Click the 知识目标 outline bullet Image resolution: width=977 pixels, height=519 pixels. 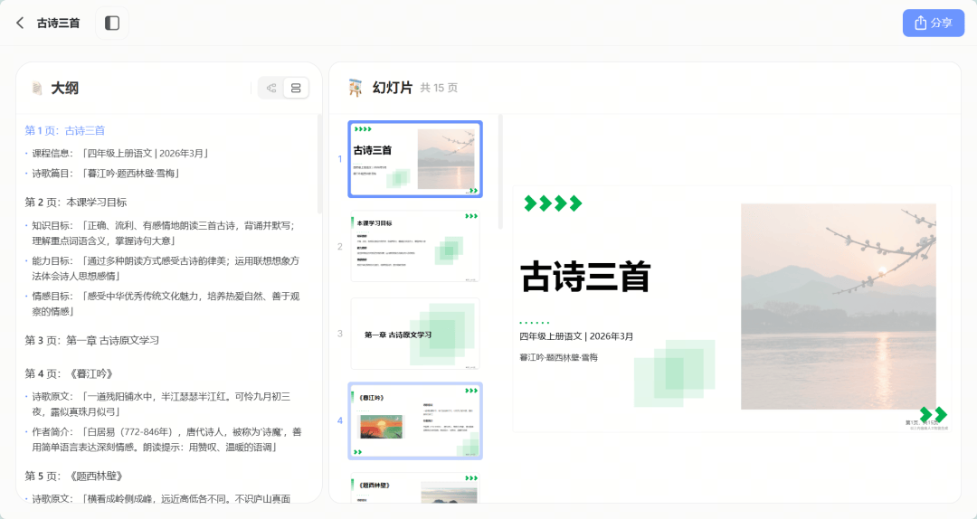coord(163,233)
